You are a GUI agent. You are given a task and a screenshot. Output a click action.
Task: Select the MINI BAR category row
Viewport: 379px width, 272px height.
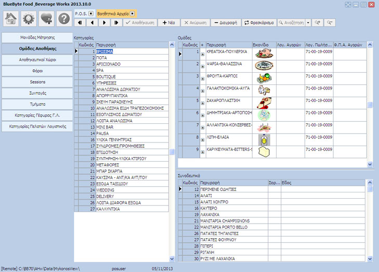pos(130,126)
